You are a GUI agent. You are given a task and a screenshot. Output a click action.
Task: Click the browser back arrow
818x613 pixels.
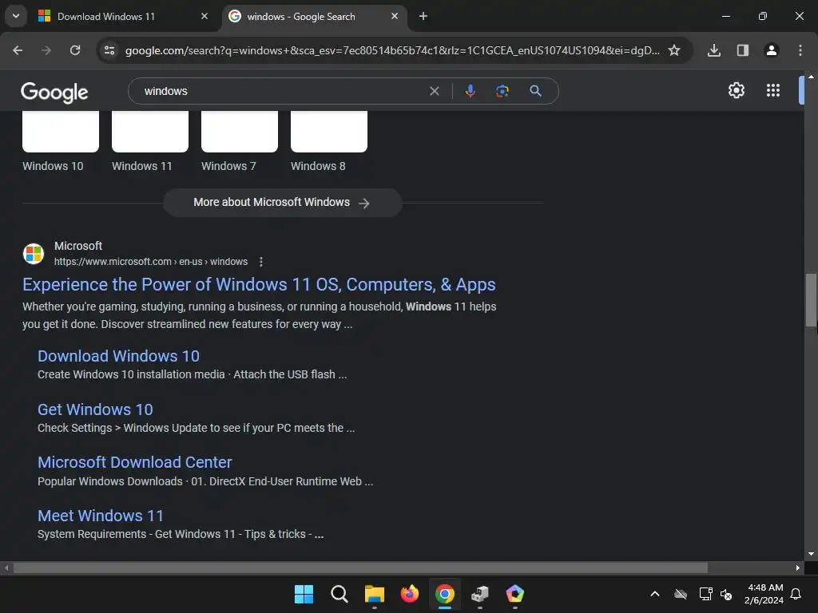tap(18, 50)
